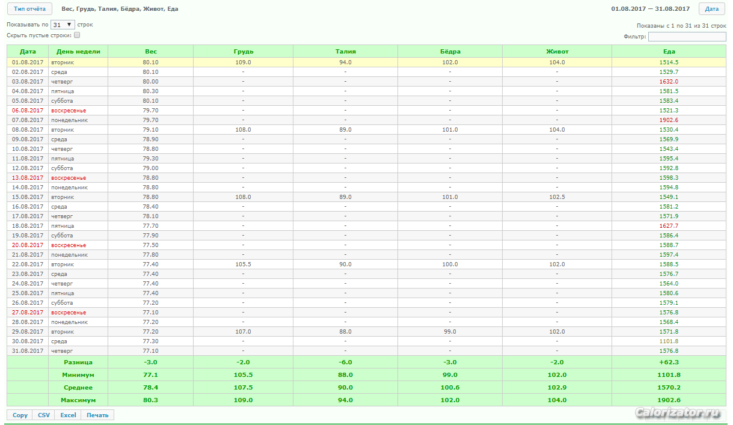The width and height of the screenshot is (733, 425).
Task: Copy table with the Copy button
Action: (x=20, y=415)
